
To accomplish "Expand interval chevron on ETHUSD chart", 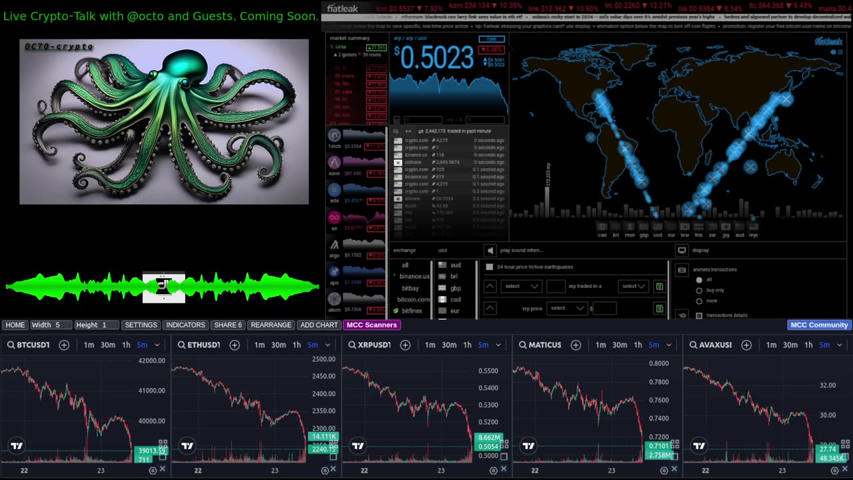I will [x=328, y=345].
